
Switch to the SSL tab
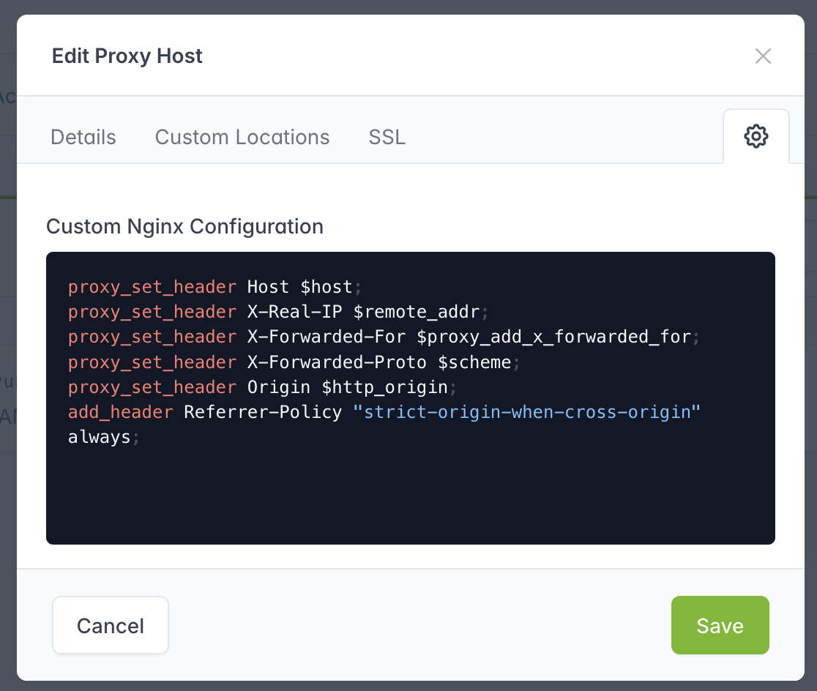(387, 137)
